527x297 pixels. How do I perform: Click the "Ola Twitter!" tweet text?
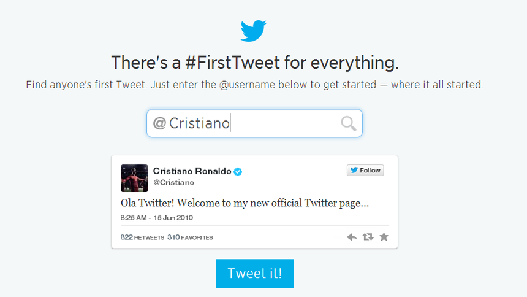[x=248, y=202]
